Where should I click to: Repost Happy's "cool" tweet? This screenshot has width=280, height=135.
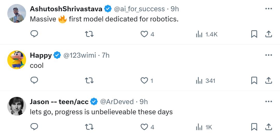tap(89, 80)
